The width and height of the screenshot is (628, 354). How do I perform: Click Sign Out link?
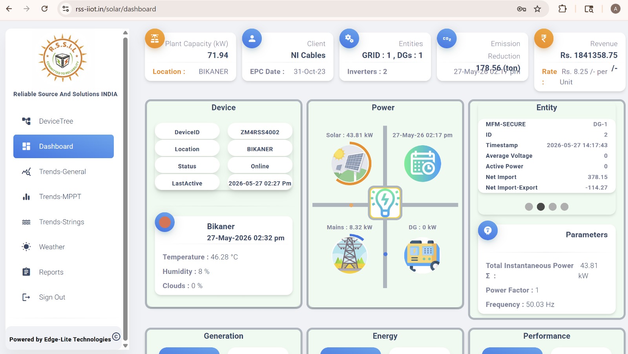[x=64, y=297]
